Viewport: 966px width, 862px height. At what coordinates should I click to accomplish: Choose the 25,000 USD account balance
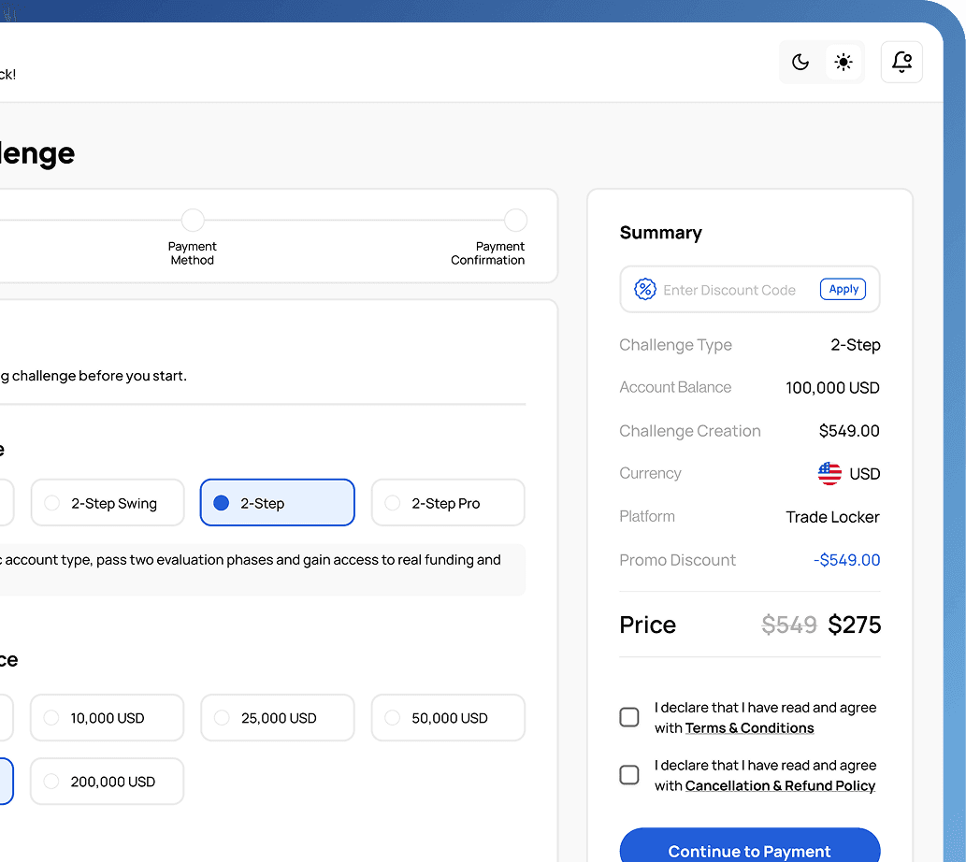(277, 718)
